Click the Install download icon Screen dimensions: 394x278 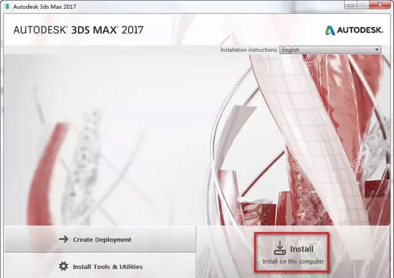[279, 248]
